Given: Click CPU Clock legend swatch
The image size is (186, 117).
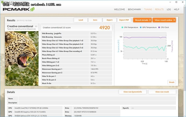Looking at the screenshot, I should pyautogui.click(x=159, y=27).
